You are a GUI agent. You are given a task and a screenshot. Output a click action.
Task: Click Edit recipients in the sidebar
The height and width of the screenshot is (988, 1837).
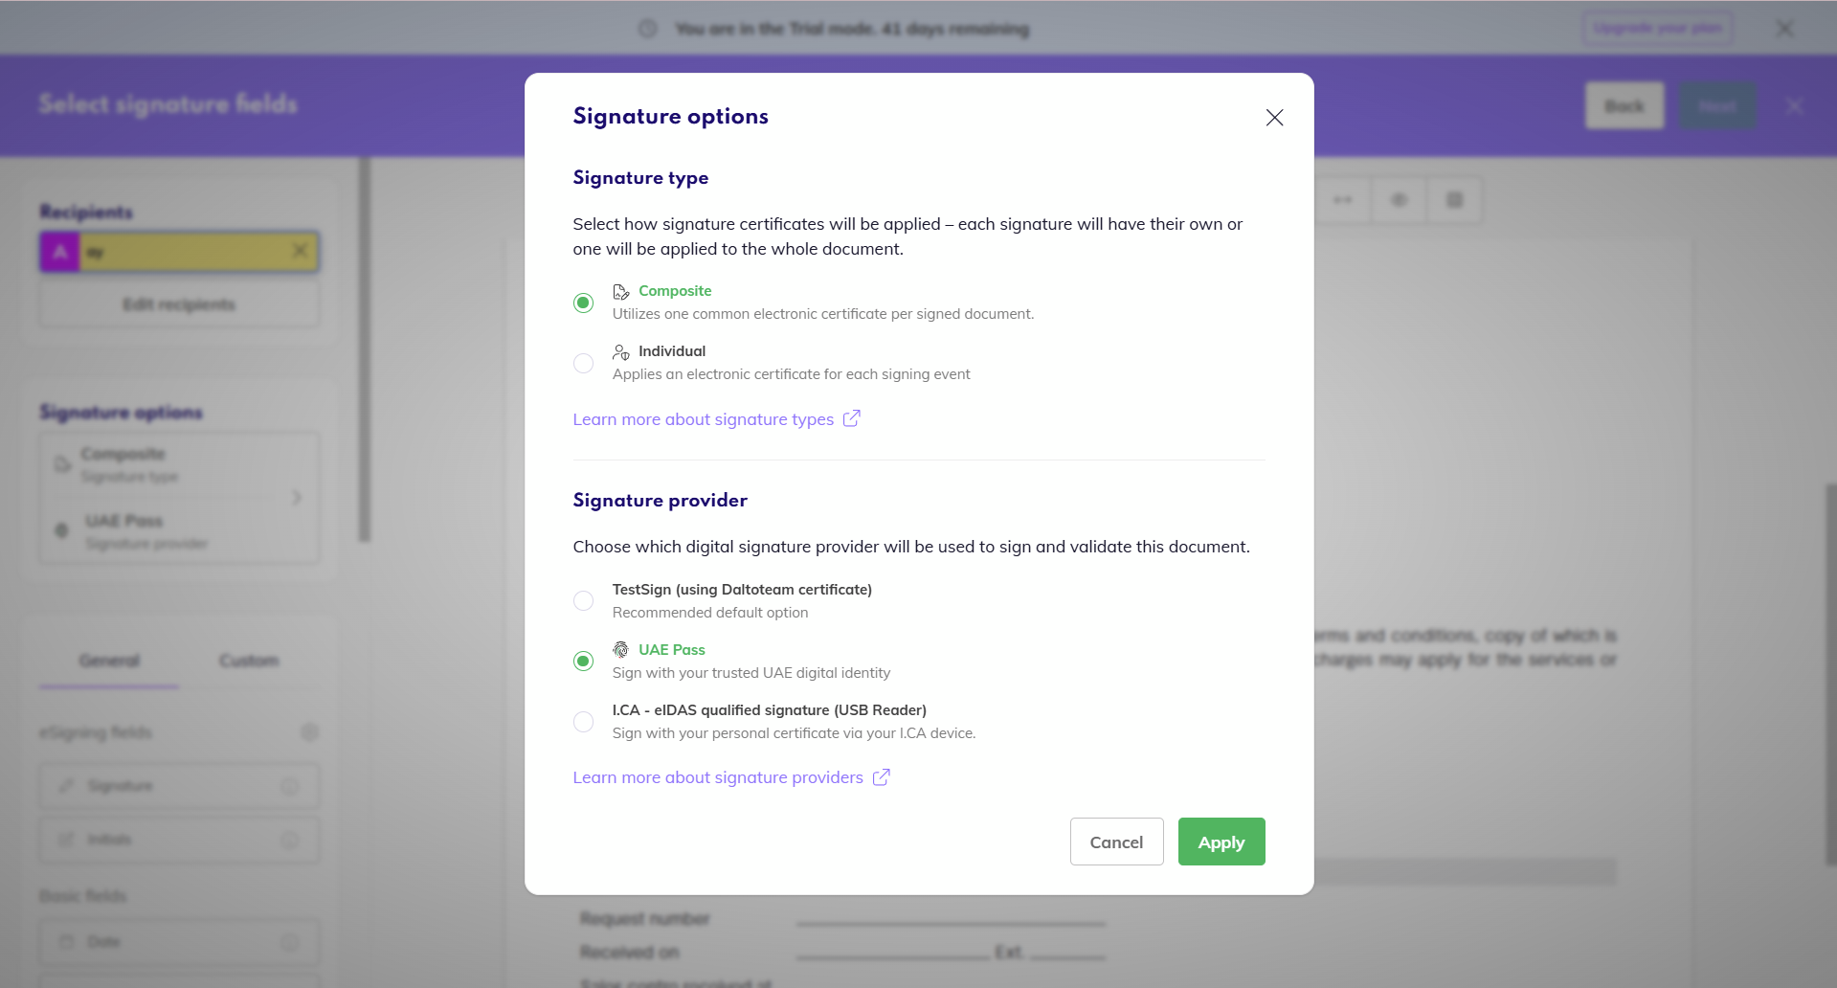(x=178, y=303)
